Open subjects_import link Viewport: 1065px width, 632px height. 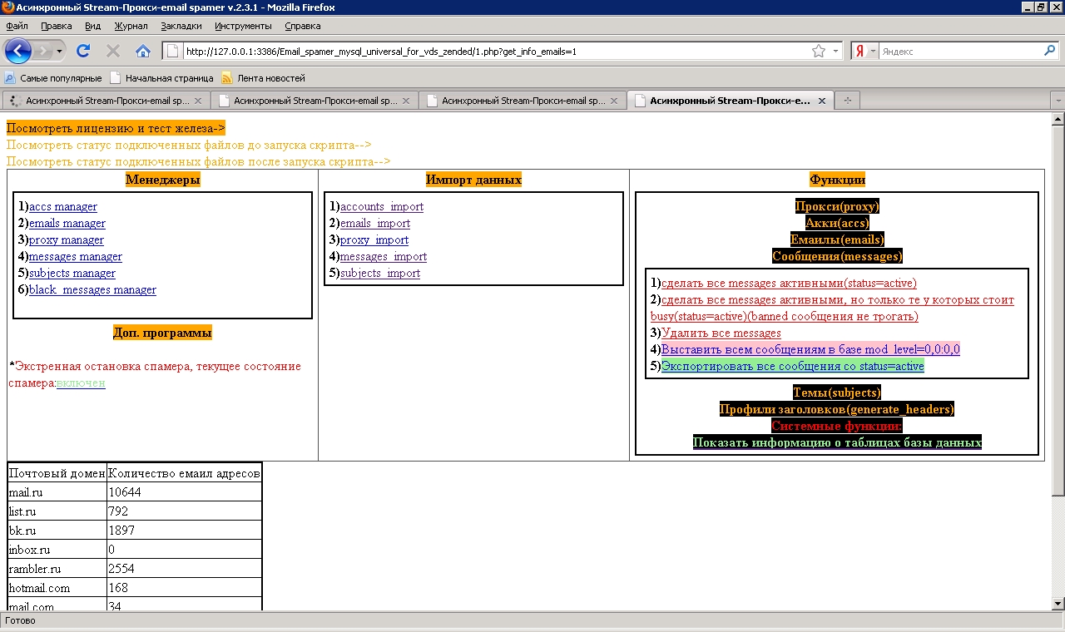point(380,273)
